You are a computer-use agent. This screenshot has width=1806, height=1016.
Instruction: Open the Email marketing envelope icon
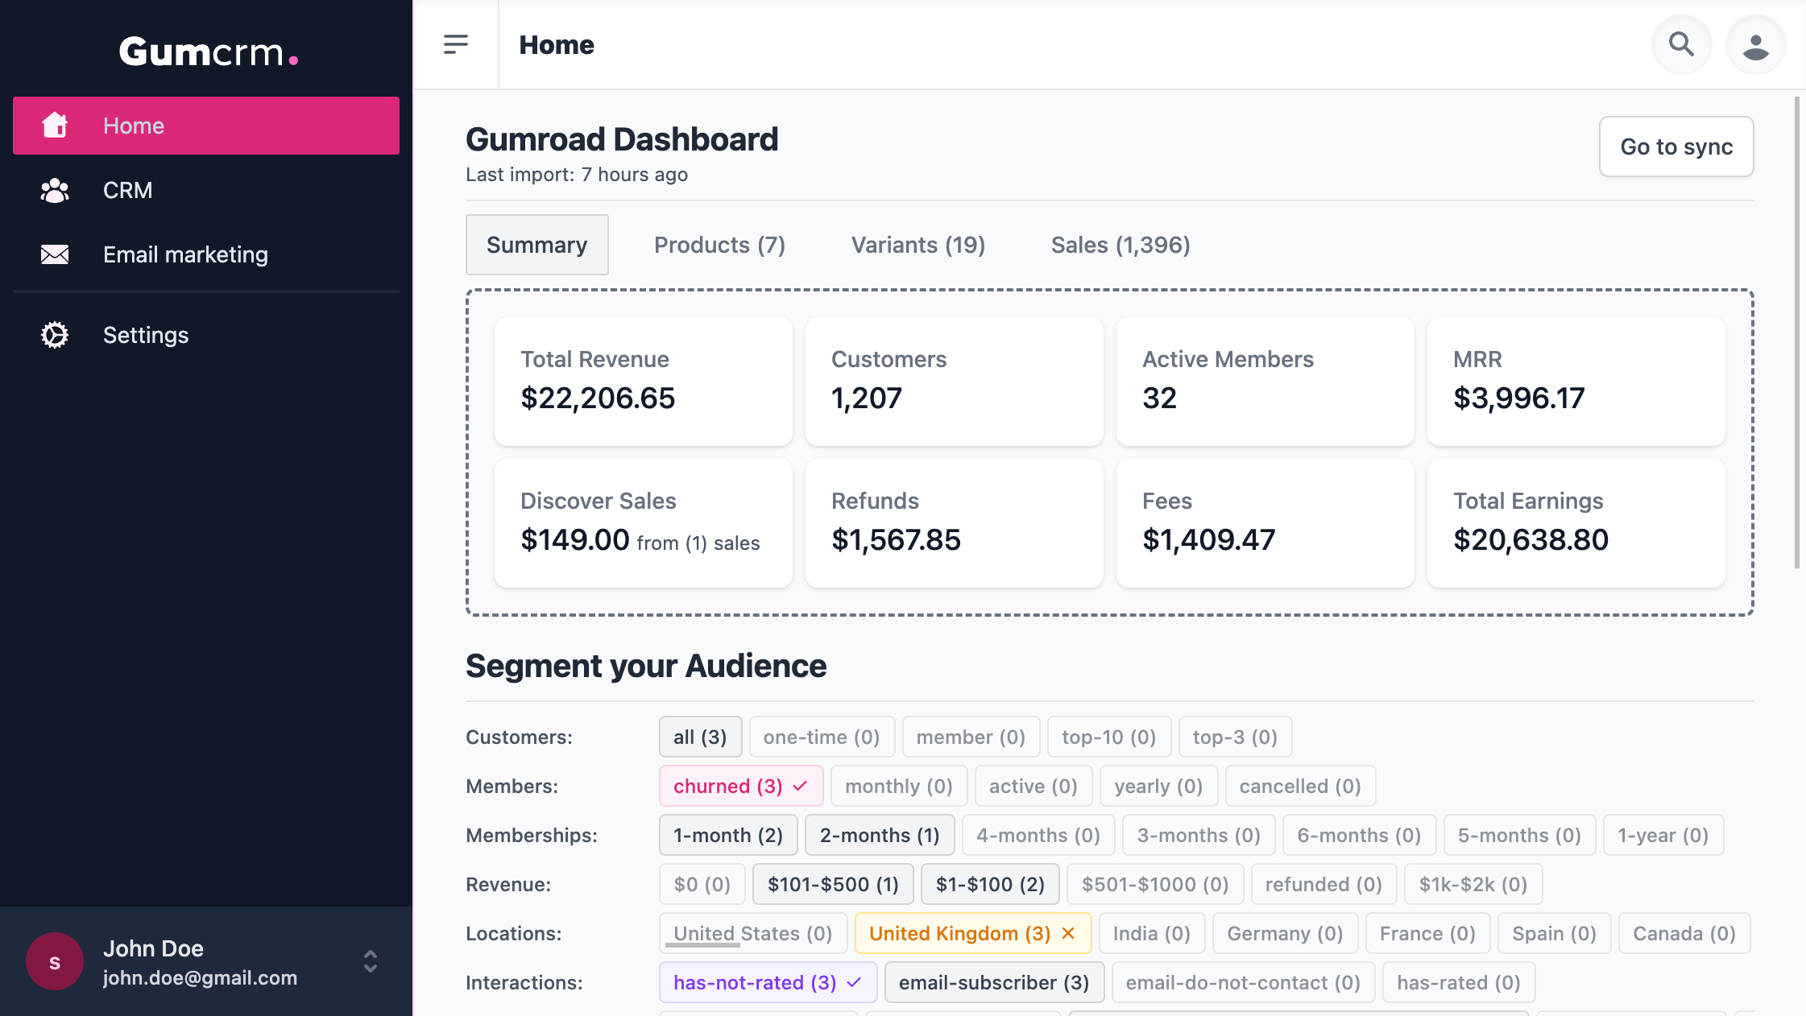pyautogui.click(x=55, y=254)
